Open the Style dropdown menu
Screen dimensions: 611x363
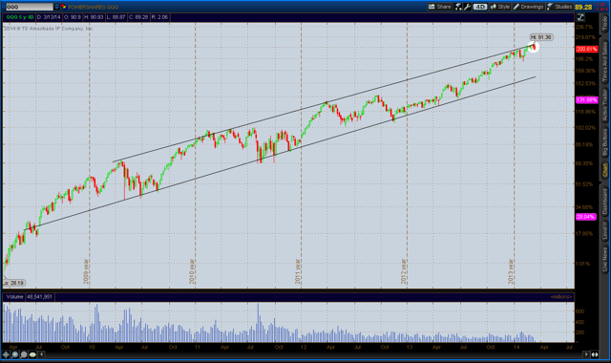(x=500, y=7)
